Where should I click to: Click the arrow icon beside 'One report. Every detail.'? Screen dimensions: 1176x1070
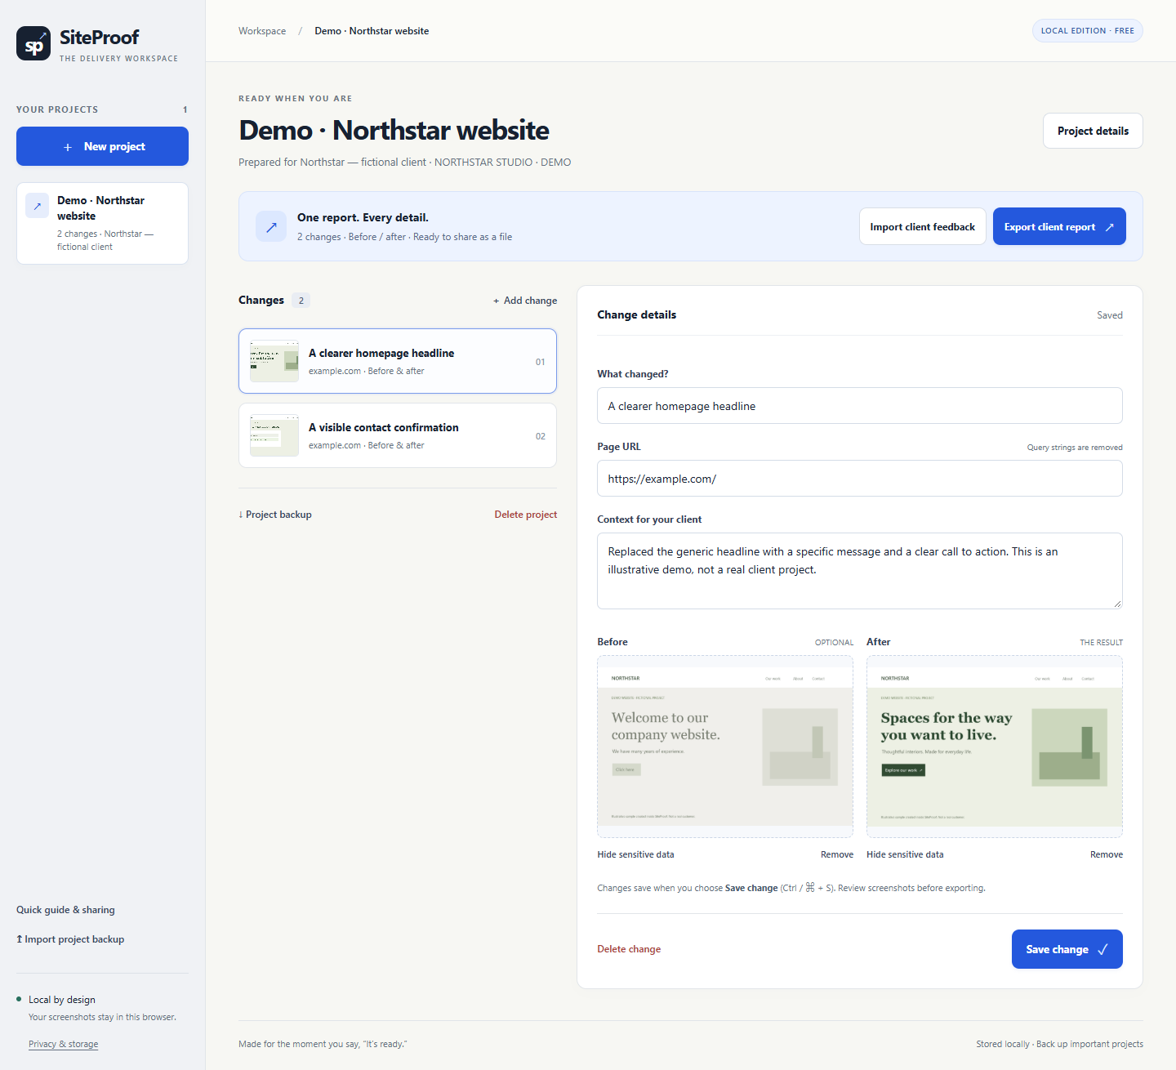tap(271, 227)
